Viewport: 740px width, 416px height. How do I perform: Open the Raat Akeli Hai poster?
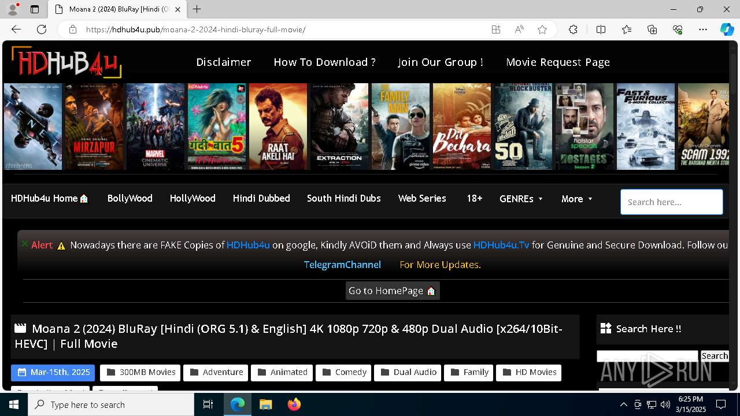pyautogui.click(x=278, y=127)
